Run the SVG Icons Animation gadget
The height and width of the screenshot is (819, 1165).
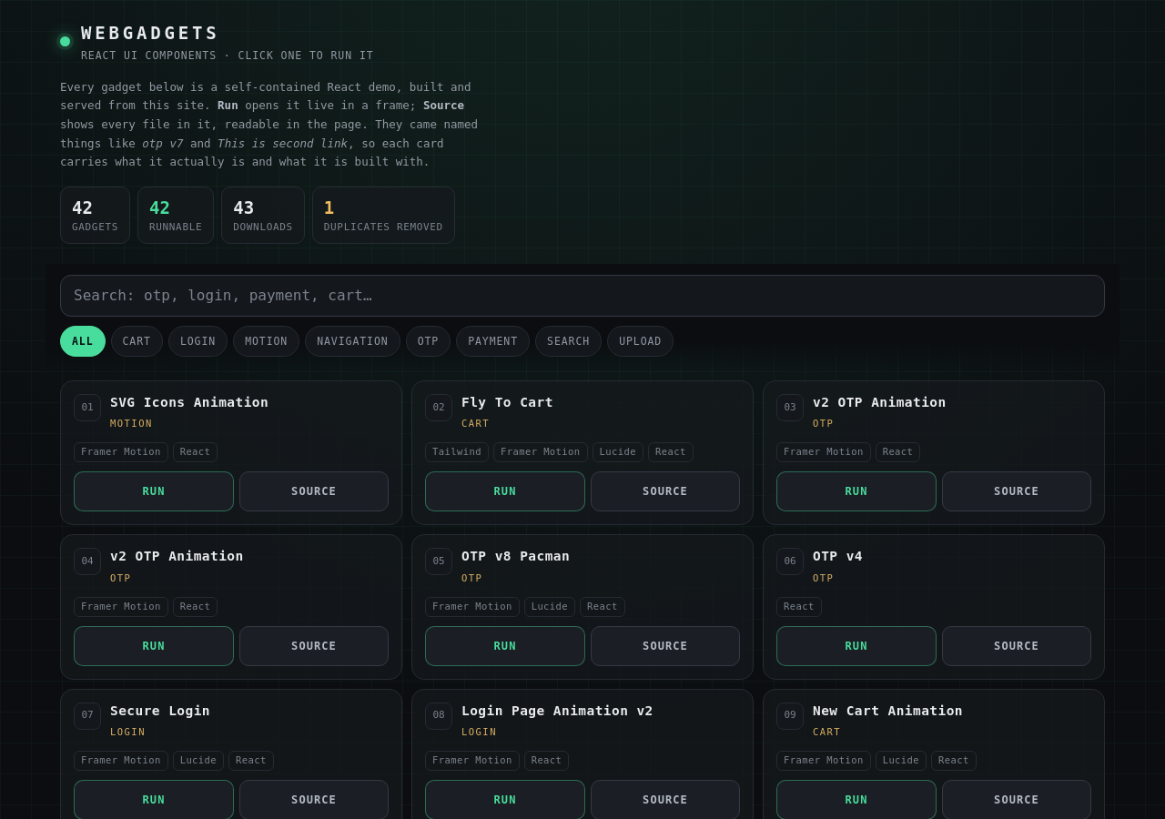point(154,491)
